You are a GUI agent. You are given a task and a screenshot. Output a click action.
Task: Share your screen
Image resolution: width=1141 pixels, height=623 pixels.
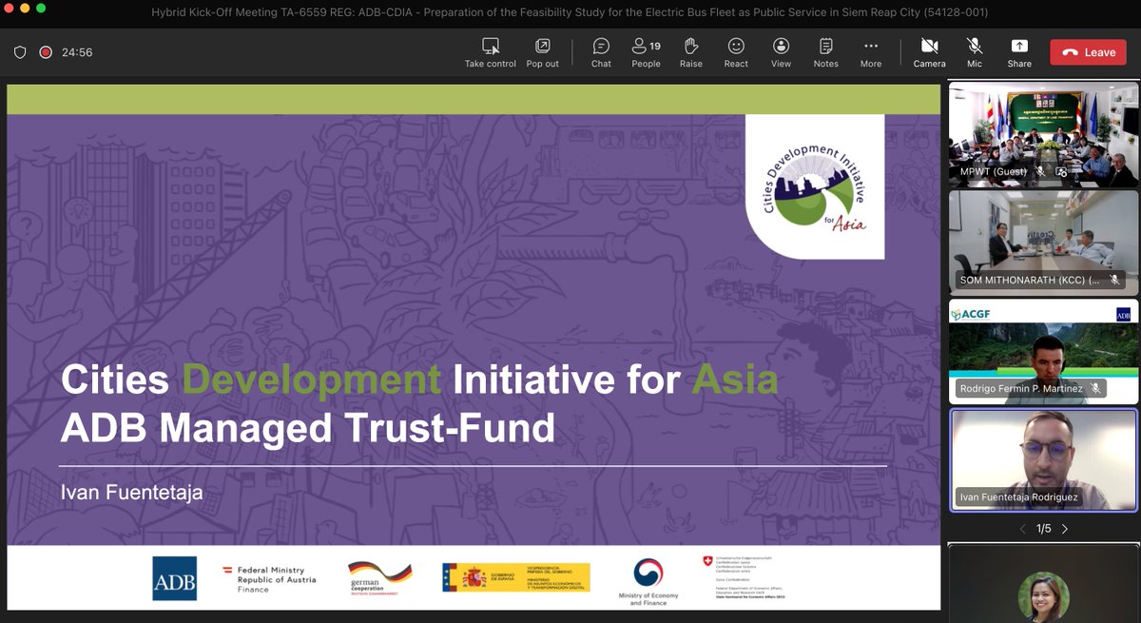1019,52
